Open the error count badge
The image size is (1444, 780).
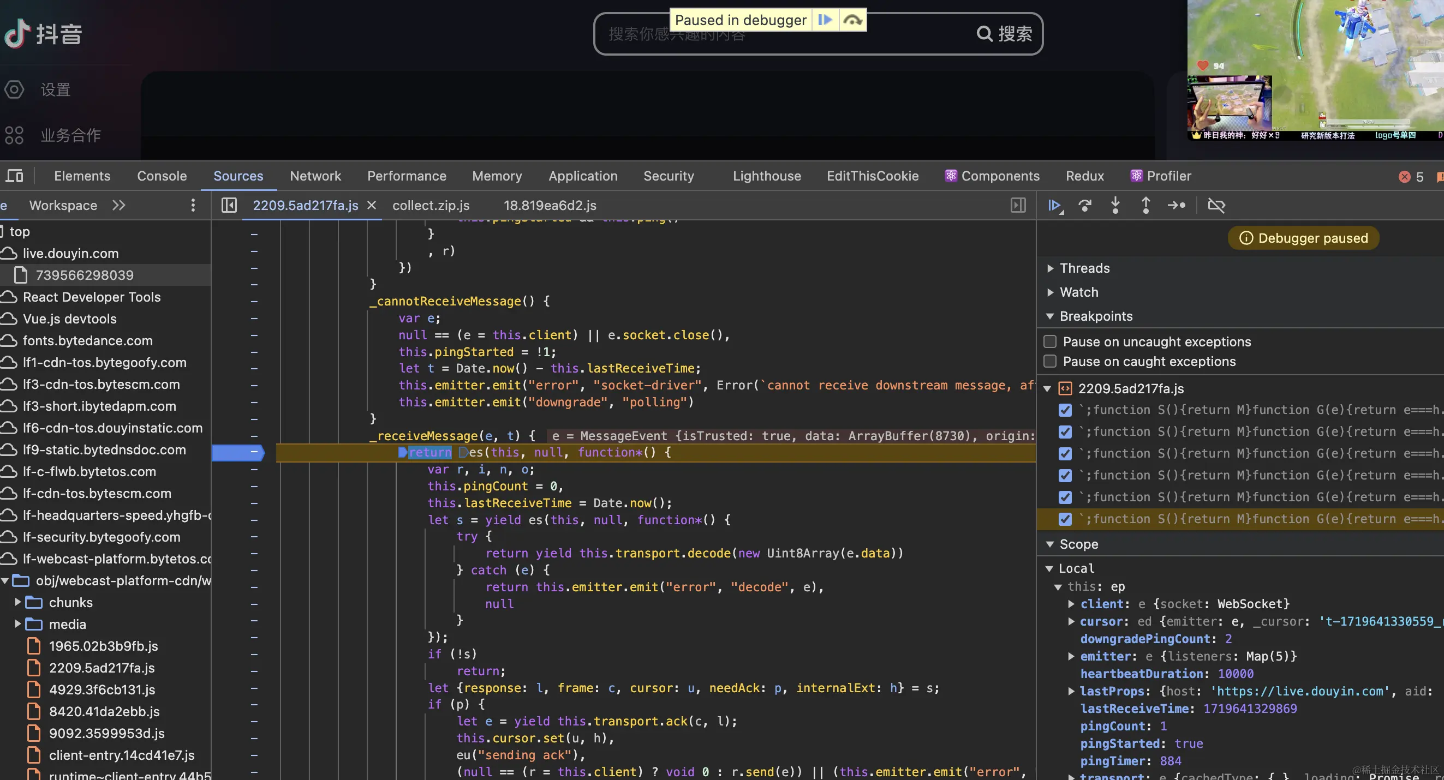1411,177
